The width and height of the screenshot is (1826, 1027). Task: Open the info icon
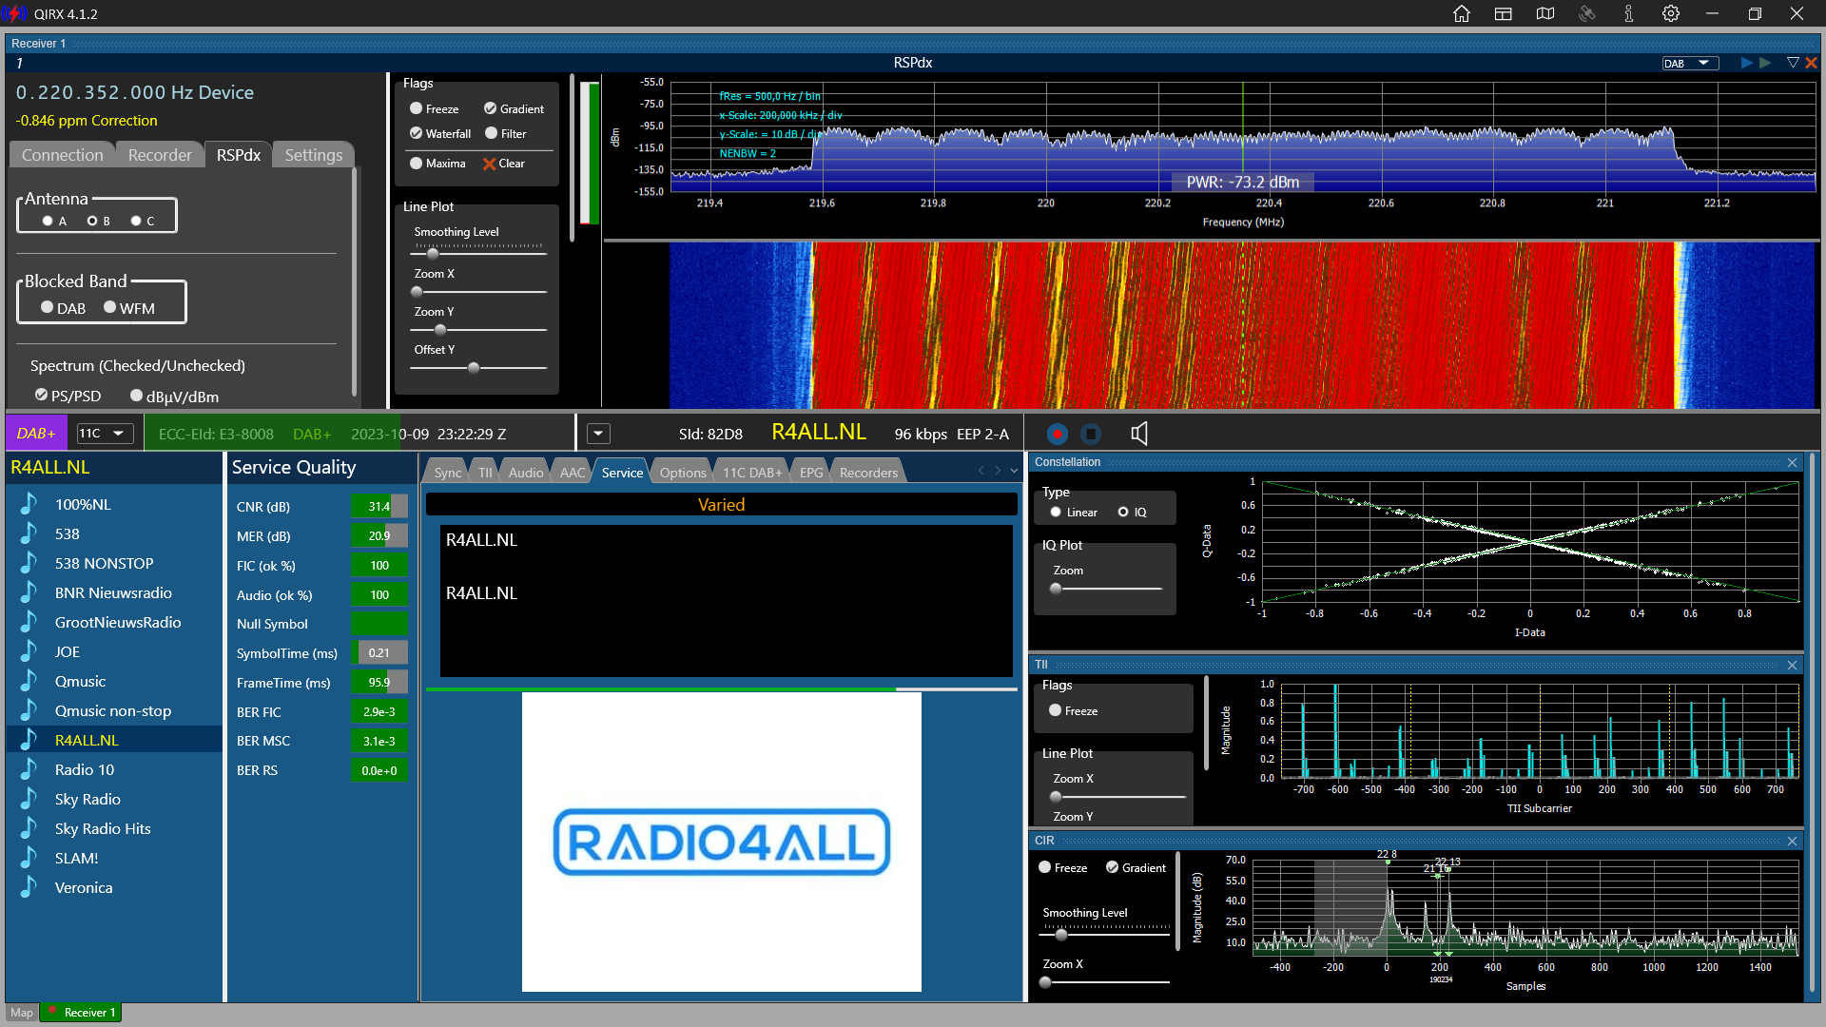(x=1629, y=13)
